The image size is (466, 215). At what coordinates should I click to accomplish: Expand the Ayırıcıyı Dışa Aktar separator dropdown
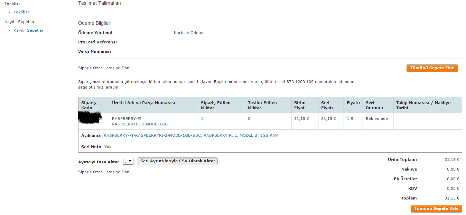click(128, 161)
